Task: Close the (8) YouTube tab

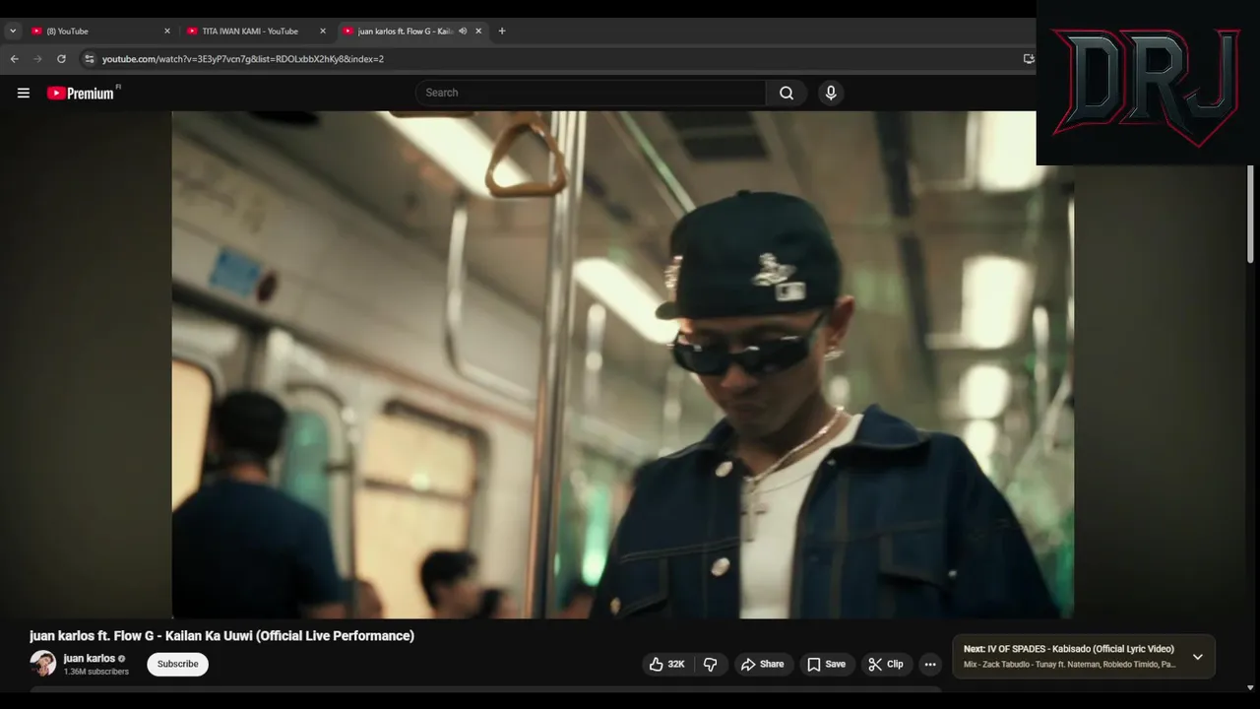Action: 166,31
